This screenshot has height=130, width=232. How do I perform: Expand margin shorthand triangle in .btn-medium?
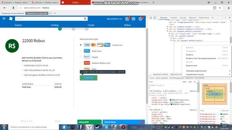(x=159, y=114)
